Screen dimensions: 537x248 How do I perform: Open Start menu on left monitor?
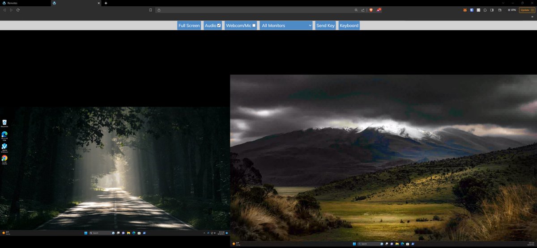pos(86,233)
